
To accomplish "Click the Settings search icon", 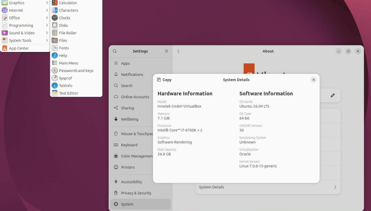I will click(114, 51).
